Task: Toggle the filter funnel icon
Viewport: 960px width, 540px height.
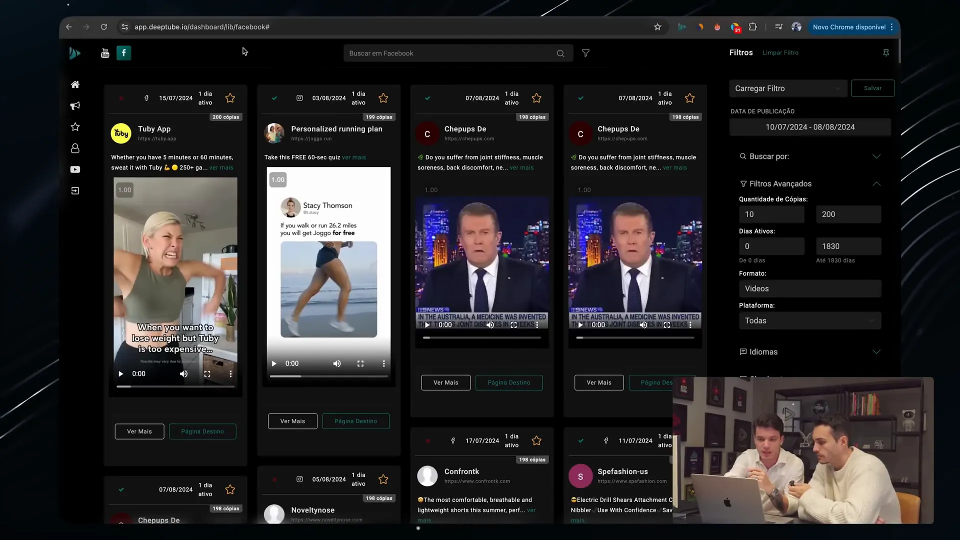Action: pos(585,53)
